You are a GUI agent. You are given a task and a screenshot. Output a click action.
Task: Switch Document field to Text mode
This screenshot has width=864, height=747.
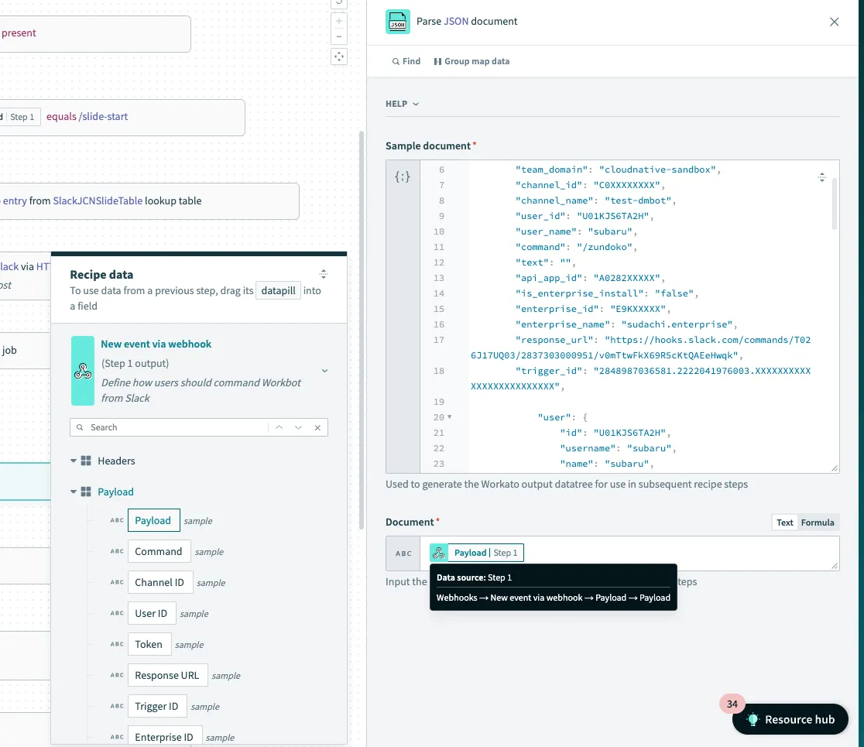coord(784,523)
